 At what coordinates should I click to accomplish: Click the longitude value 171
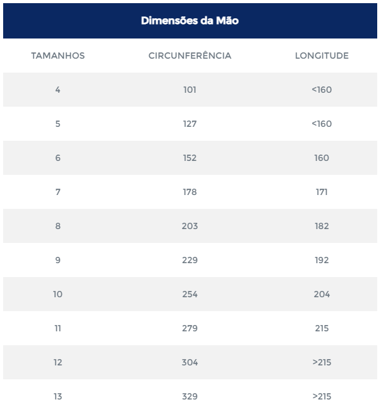pyautogui.click(x=322, y=192)
